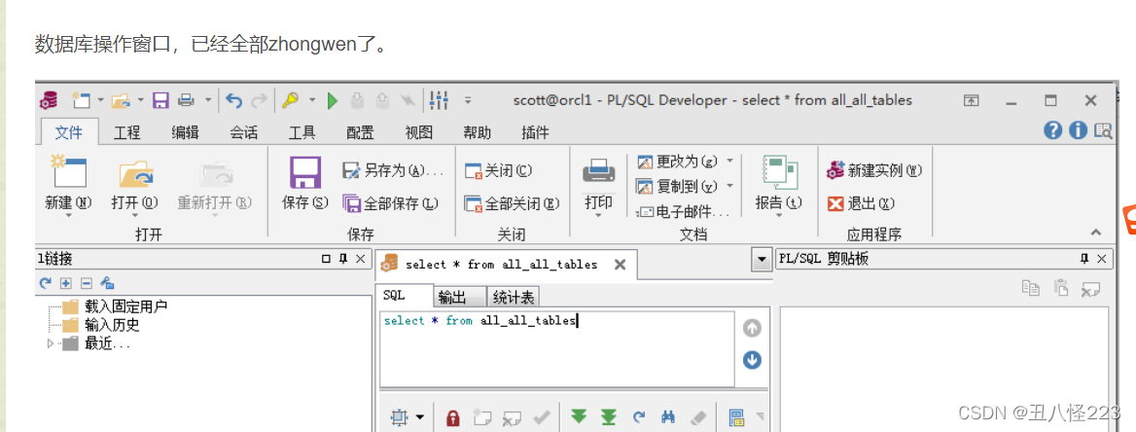The width and height of the screenshot is (1136, 432).
Task: Click the blue refresh icon in result toolbar
Action: pos(638,416)
